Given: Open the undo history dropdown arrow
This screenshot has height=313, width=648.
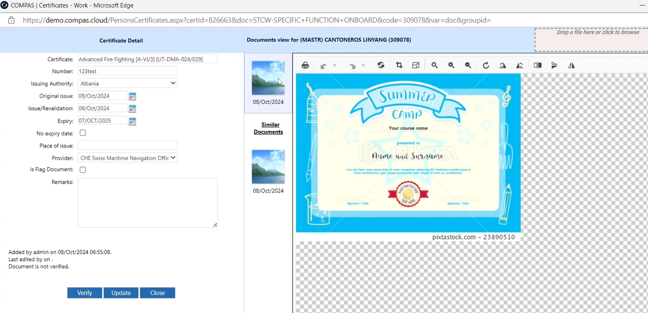Looking at the screenshot, I should (x=334, y=66).
